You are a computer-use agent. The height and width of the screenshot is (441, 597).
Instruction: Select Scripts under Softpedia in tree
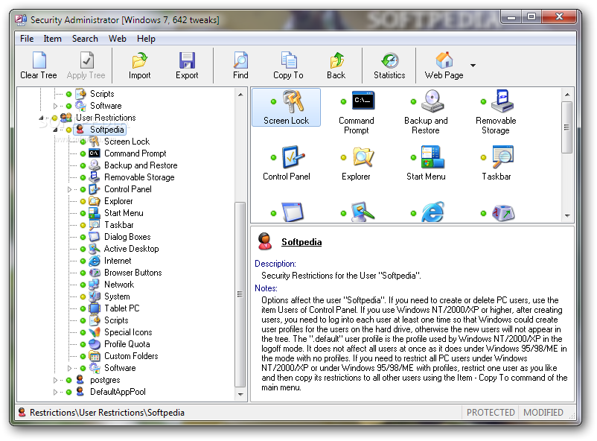(116, 320)
